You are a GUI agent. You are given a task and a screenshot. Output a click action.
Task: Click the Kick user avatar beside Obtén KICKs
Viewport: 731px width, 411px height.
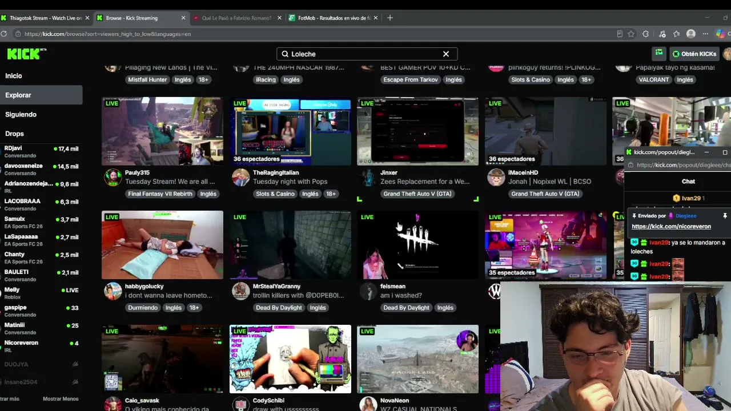[727, 54]
